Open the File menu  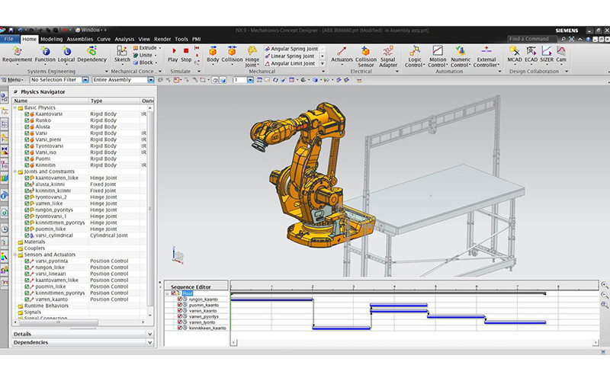9,39
